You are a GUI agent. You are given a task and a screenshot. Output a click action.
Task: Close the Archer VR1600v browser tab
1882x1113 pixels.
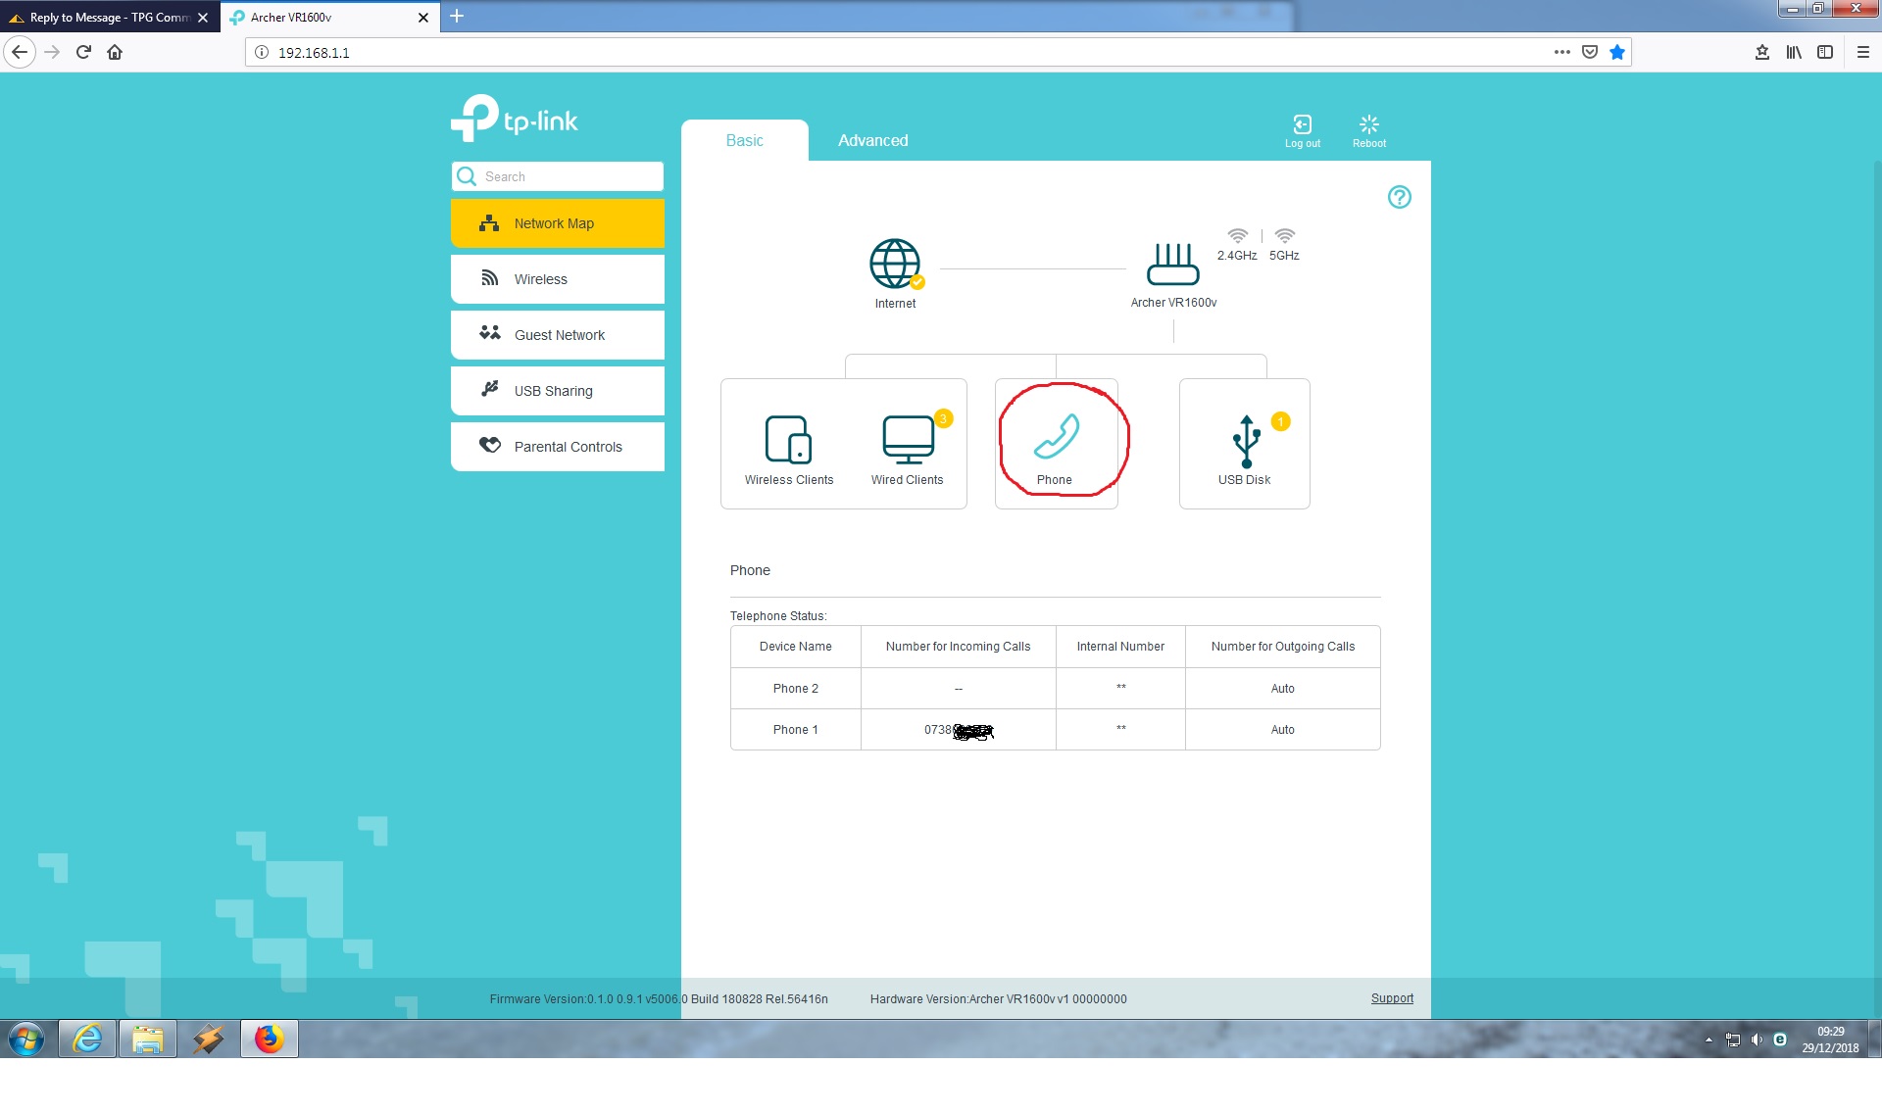pos(423,17)
